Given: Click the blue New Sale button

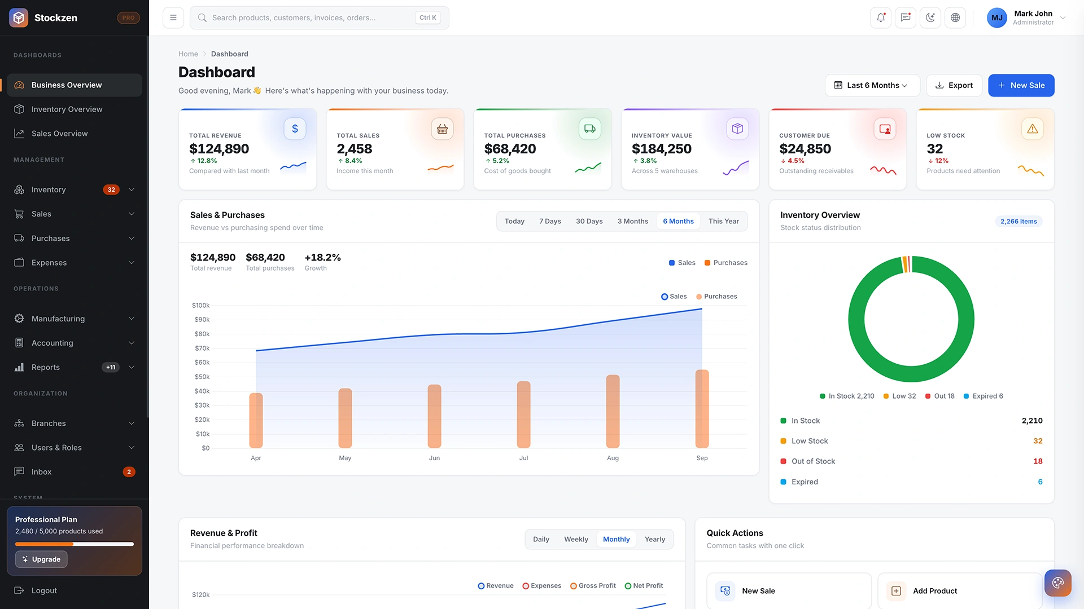Looking at the screenshot, I should click(1021, 85).
